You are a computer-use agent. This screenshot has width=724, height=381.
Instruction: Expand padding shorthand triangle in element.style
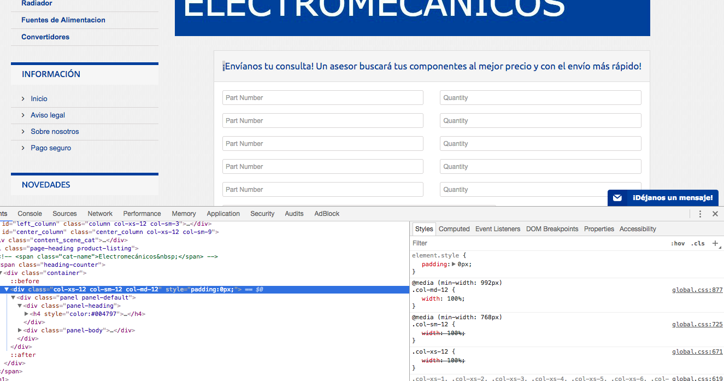click(x=454, y=264)
